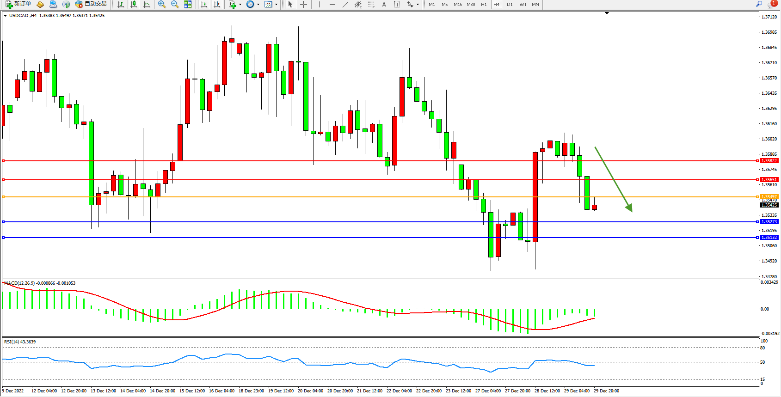Toggle chart auto scroll

(x=204, y=4)
